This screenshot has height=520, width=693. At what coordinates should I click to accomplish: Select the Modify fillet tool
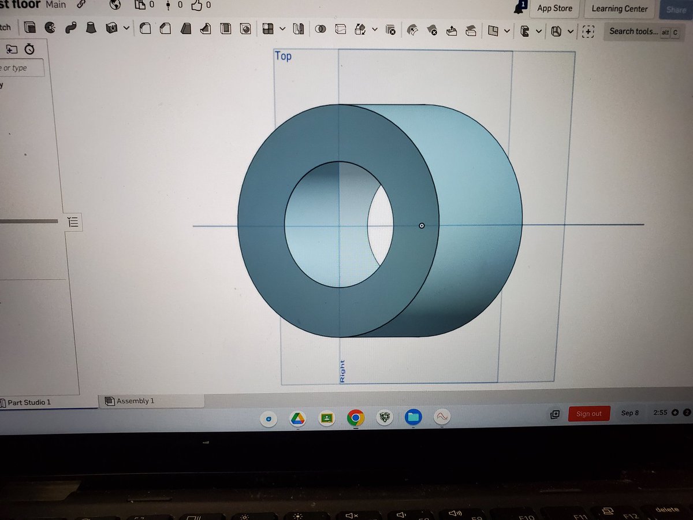tap(412, 30)
